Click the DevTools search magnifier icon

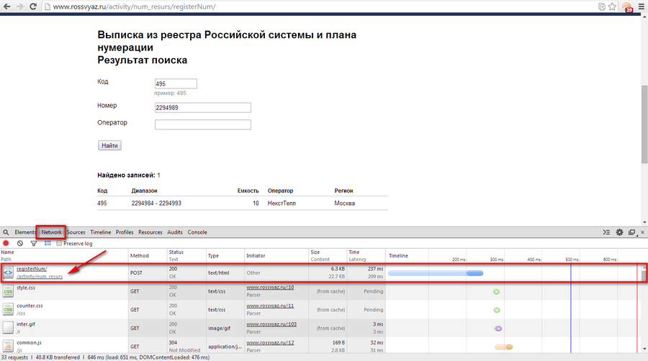click(6, 232)
